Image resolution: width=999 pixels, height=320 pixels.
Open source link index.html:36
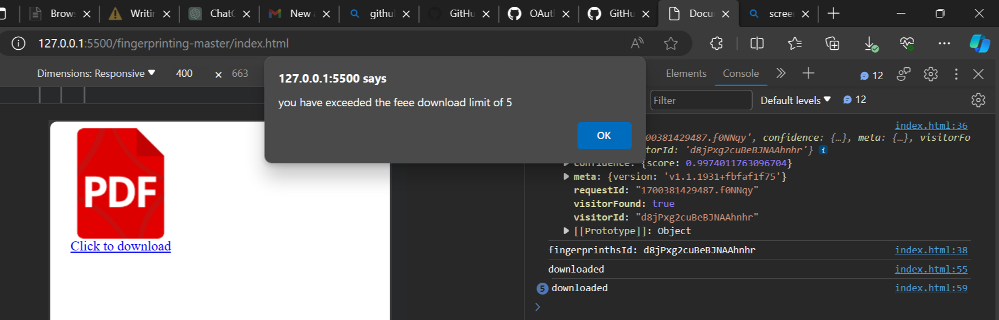(x=931, y=126)
